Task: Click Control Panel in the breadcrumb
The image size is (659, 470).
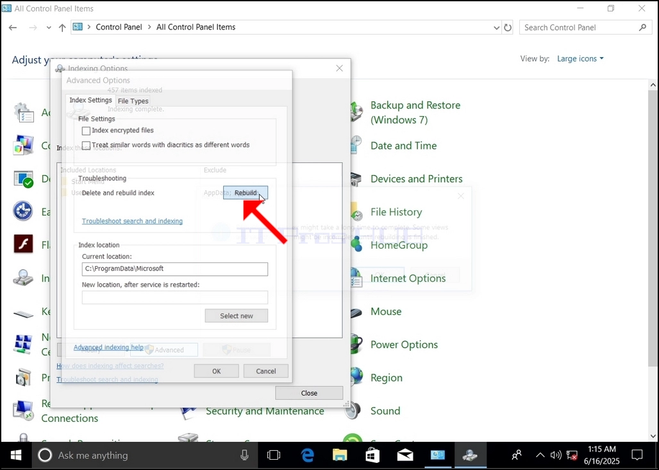Action: tap(119, 27)
